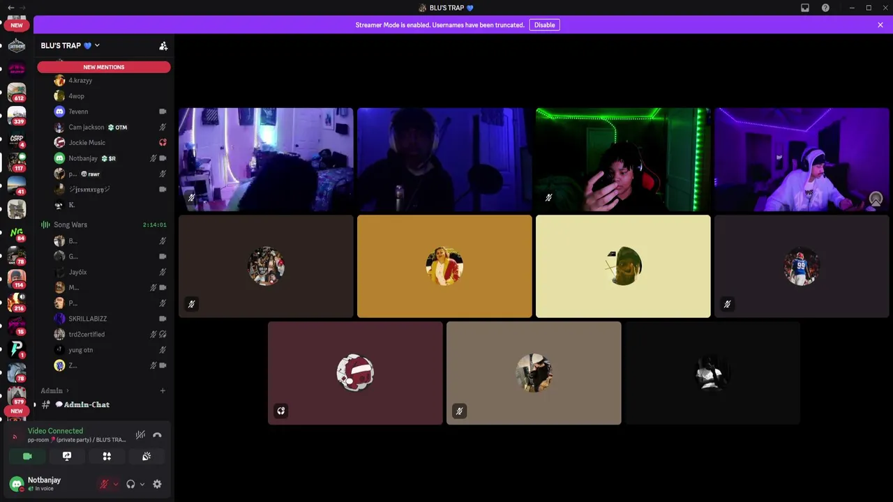
Task: Open User Settings gear
Action: (x=157, y=484)
